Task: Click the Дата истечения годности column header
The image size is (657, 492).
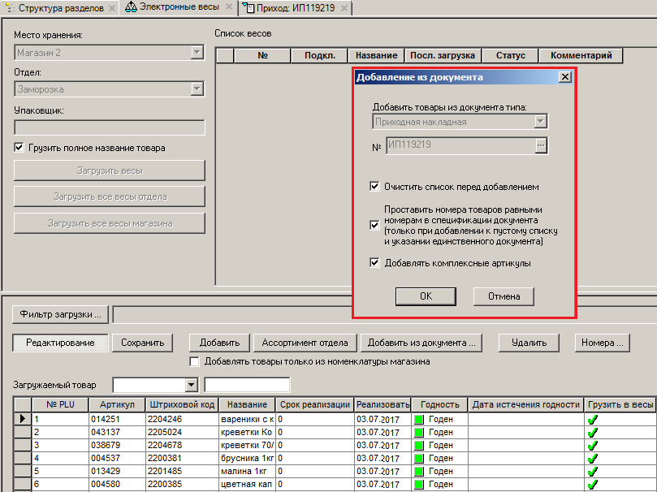Action: 526,404
